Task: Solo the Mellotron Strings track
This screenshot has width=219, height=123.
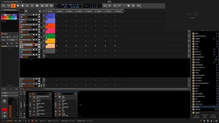Action: (x=37, y=30)
